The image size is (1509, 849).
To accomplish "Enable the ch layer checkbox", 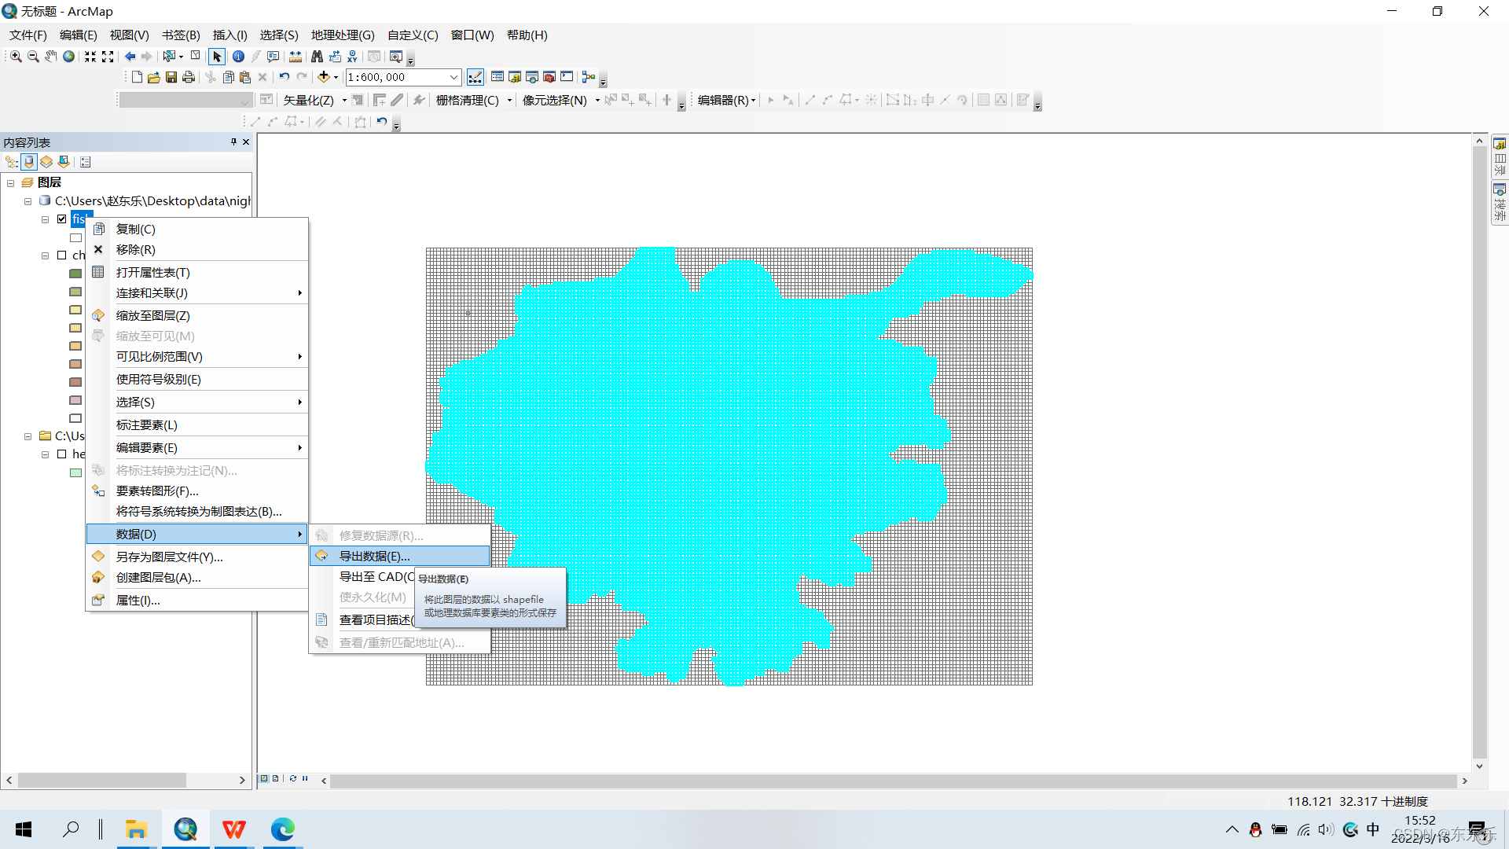I will coord(62,255).
